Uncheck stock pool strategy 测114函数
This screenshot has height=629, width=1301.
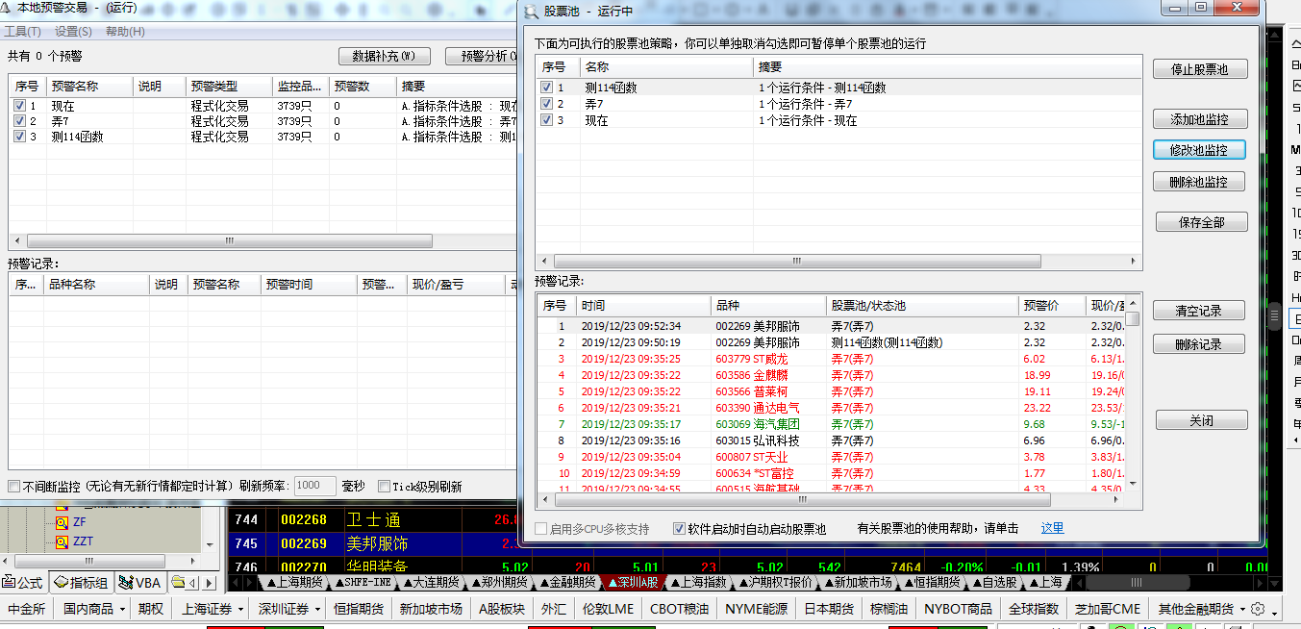pos(547,88)
